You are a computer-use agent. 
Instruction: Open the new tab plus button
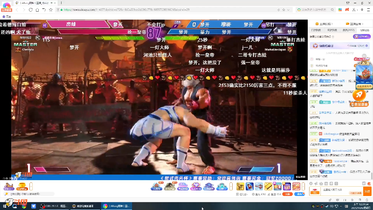click(x=62, y=3)
